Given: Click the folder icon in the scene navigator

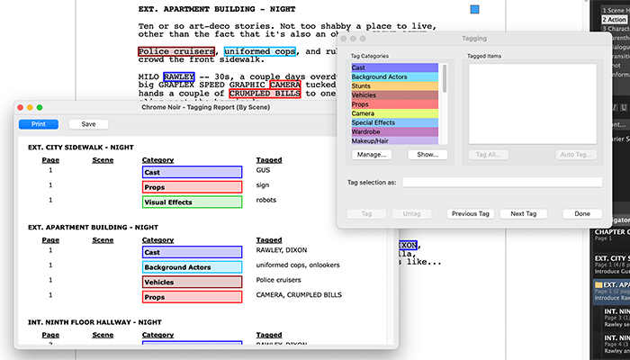Looking at the screenshot, I should (598, 285).
